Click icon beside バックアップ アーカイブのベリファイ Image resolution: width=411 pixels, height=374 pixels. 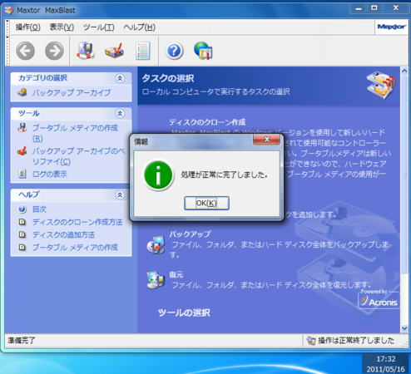[x=22, y=151]
